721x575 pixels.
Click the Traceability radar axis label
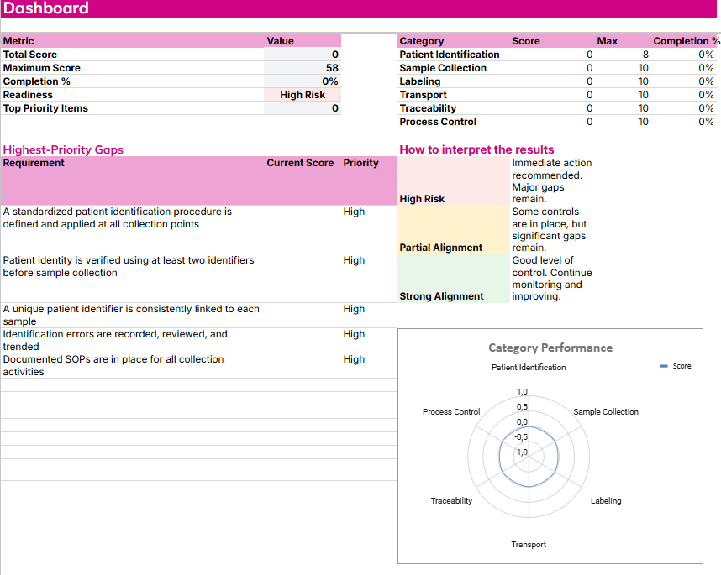tap(451, 501)
